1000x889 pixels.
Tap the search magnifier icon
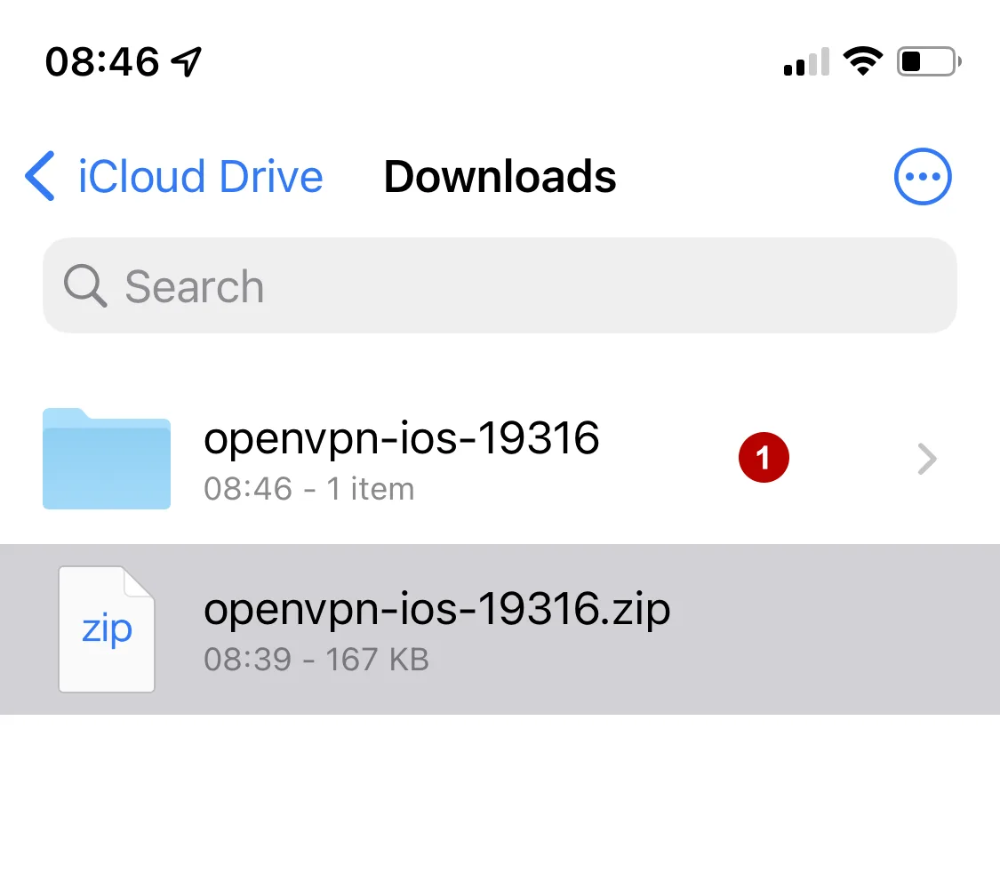point(83,286)
